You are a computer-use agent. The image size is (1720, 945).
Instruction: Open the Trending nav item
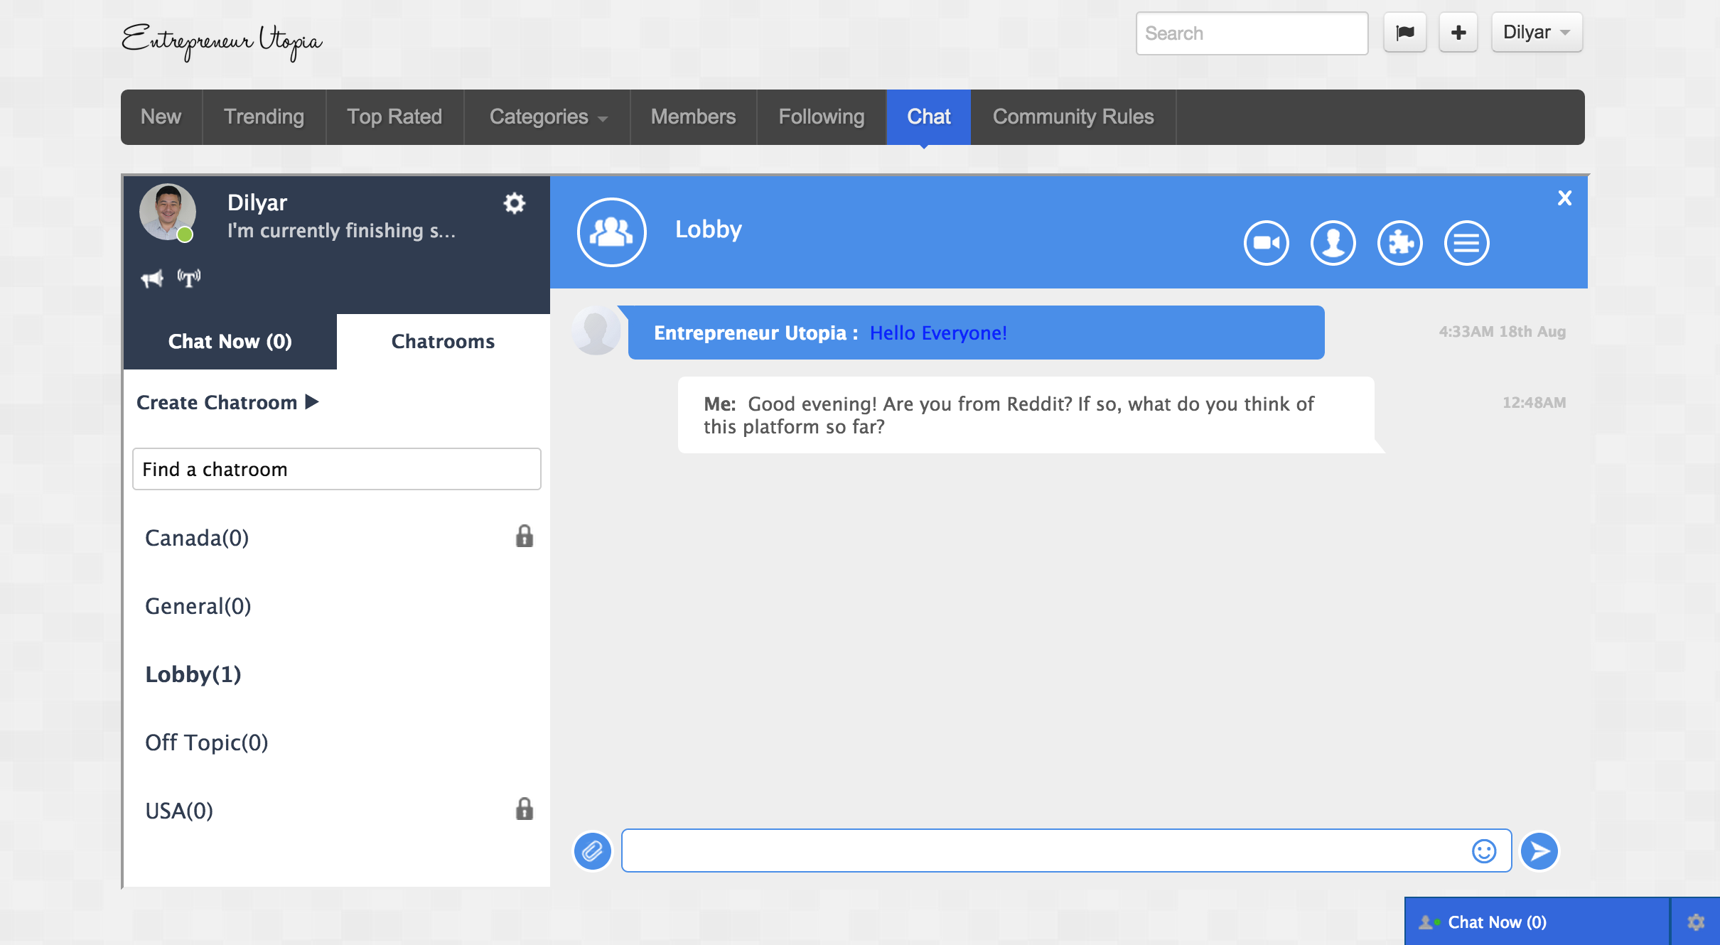264,117
